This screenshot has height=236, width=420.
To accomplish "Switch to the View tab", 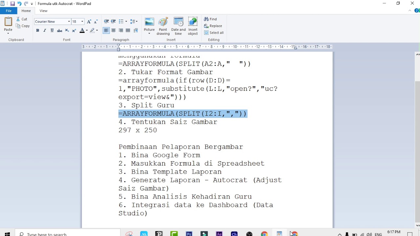I will coord(43,11).
